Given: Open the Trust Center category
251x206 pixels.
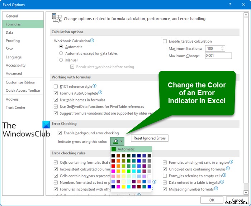Looking at the screenshot, I should click(x=23, y=107).
